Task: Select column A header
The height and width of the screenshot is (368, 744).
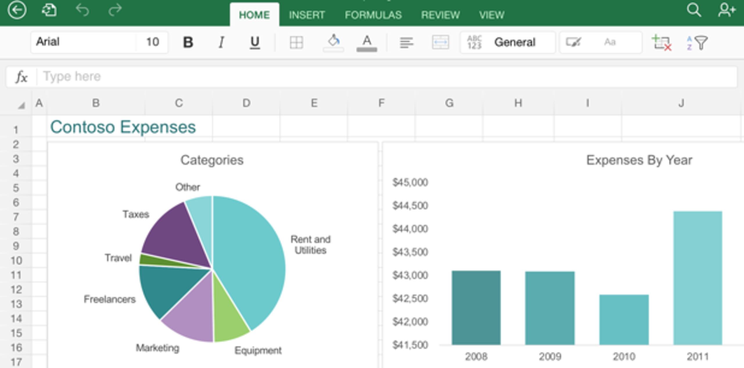Action: 39,103
